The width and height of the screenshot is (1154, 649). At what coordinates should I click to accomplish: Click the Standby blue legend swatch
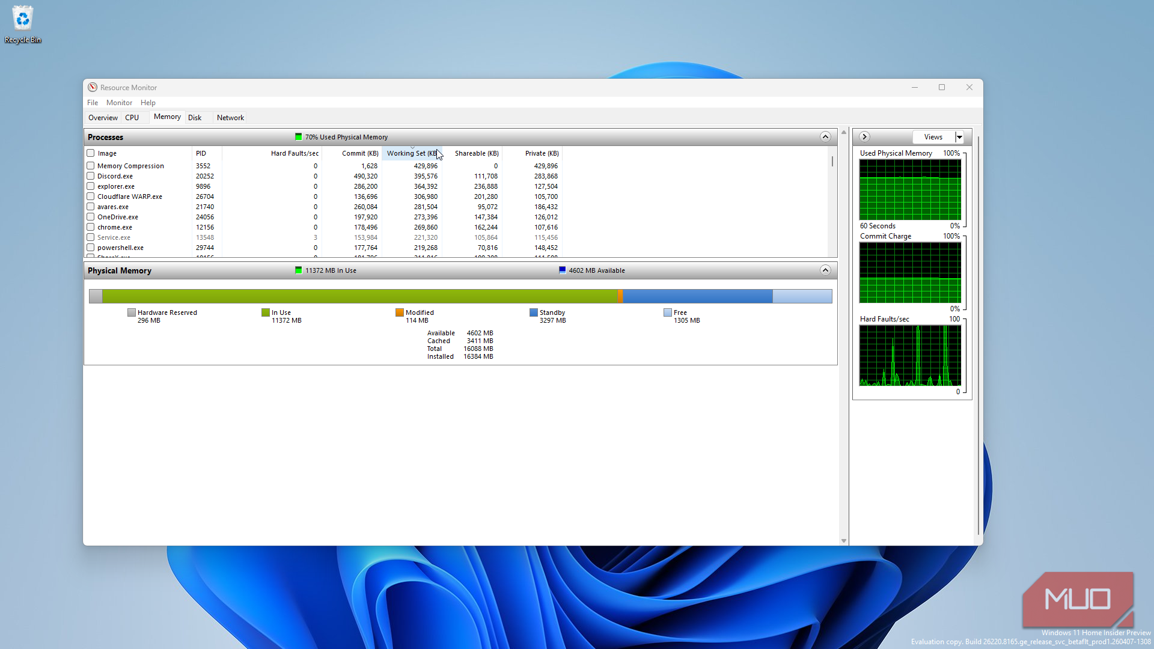tap(534, 312)
